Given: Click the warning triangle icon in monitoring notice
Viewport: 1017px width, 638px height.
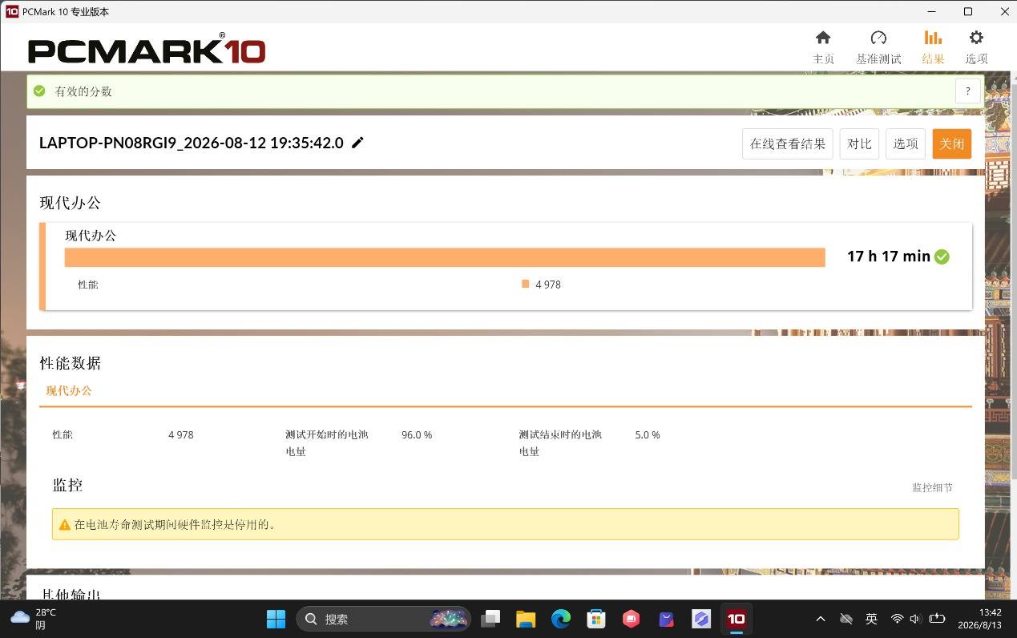Looking at the screenshot, I should click(x=65, y=525).
